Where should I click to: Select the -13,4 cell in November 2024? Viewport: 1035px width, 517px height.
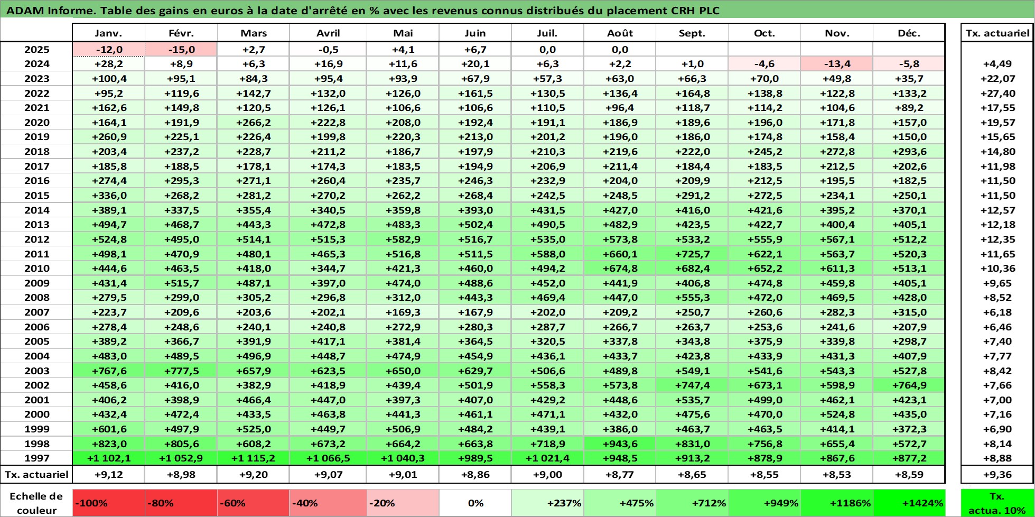[x=837, y=64]
